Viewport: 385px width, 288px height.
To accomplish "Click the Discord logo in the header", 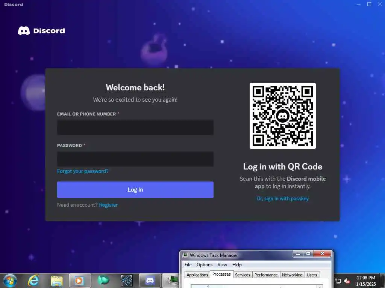I will [41, 31].
